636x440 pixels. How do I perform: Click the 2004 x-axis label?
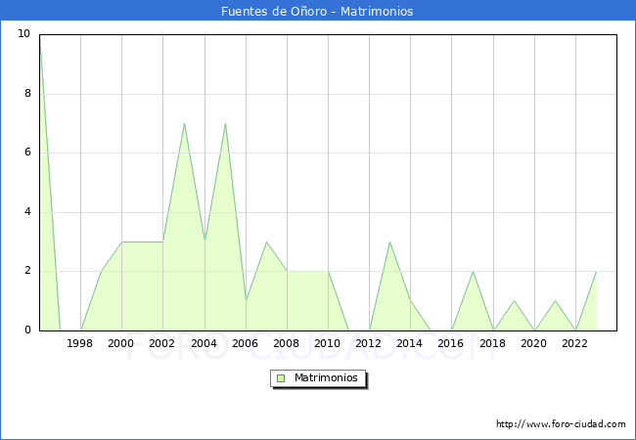point(204,343)
